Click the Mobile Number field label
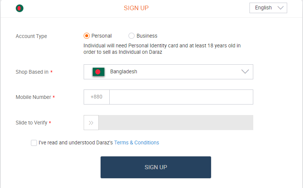 pos(33,97)
